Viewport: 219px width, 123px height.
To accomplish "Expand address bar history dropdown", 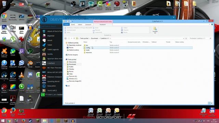I will 184,38.
